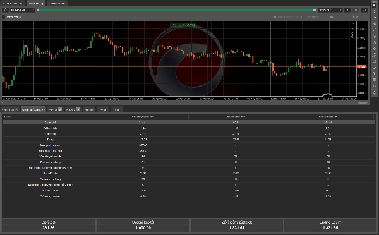Screen dimensions: 379x235
Task: Click the right-angle line icon in right toolbar
Action: [x=374, y=61]
